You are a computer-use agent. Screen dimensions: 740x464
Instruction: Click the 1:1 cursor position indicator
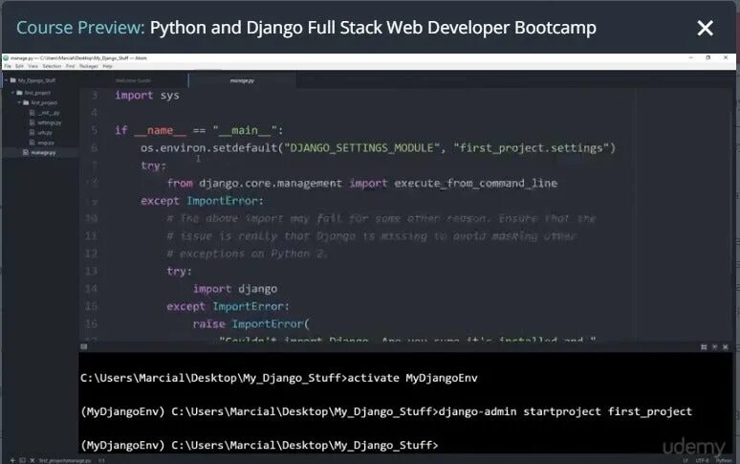coord(101,460)
